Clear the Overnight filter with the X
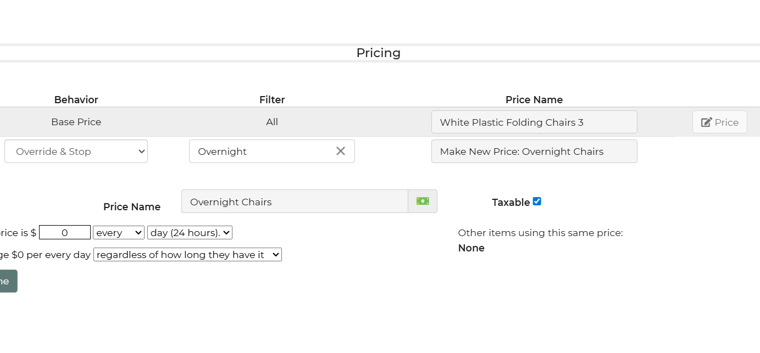Image resolution: width=760 pixels, height=353 pixels. pos(341,151)
